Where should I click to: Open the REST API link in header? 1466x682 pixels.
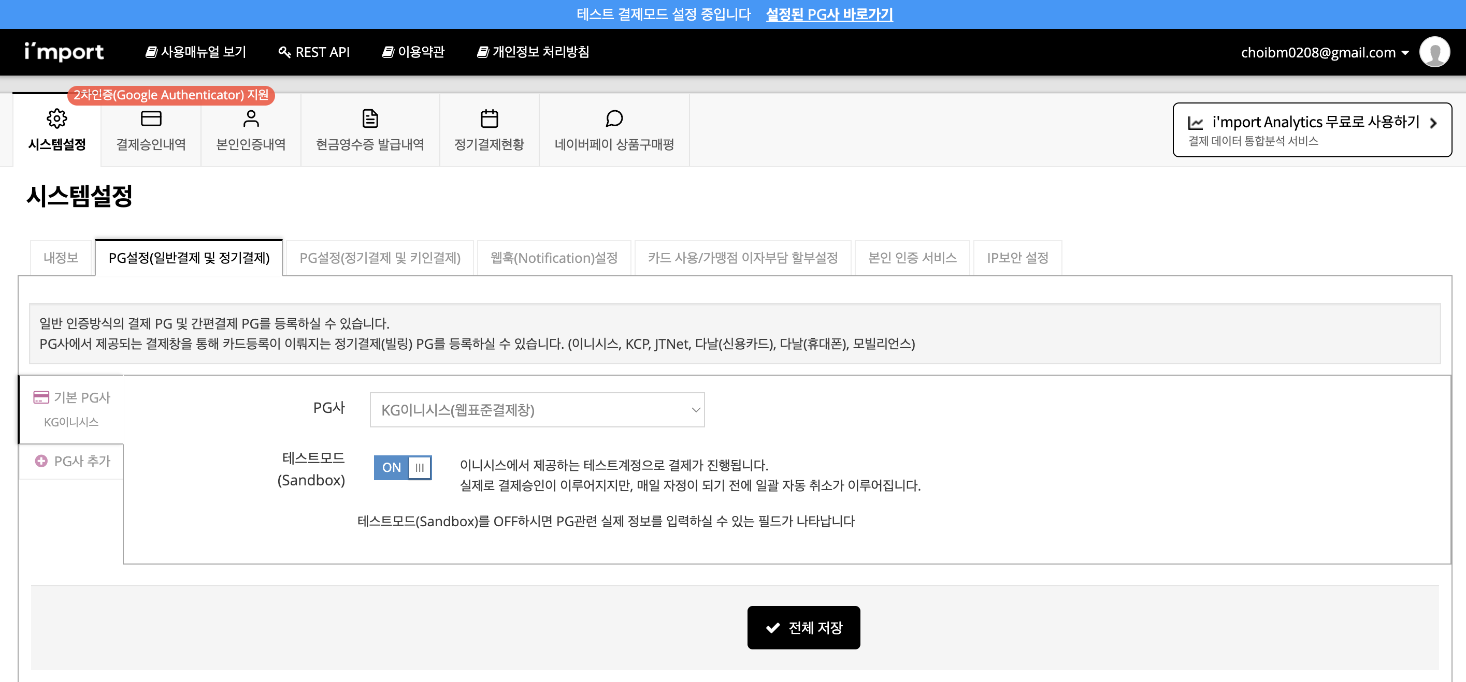click(314, 52)
